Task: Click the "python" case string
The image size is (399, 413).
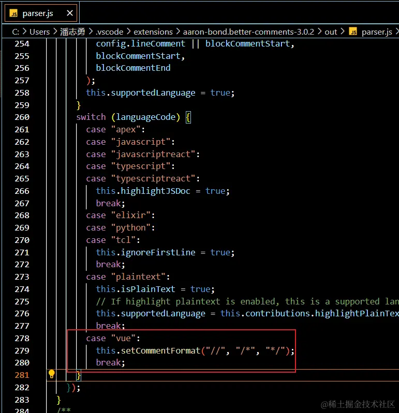Action: (131, 227)
